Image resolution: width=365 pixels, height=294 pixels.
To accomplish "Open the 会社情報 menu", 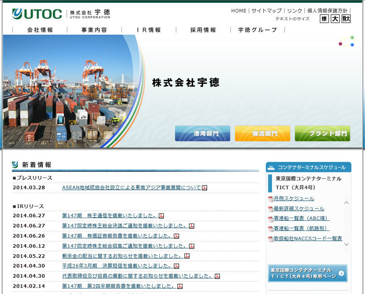I will point(40,30).
